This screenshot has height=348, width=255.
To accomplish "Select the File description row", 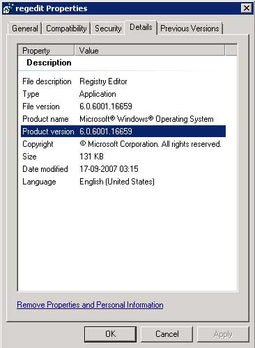I will pyautogui.click(x=123, y=81).
